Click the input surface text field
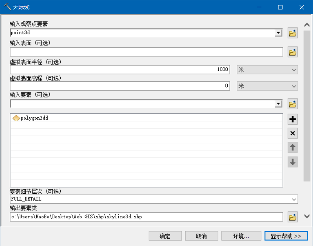 tap(147, 52)
